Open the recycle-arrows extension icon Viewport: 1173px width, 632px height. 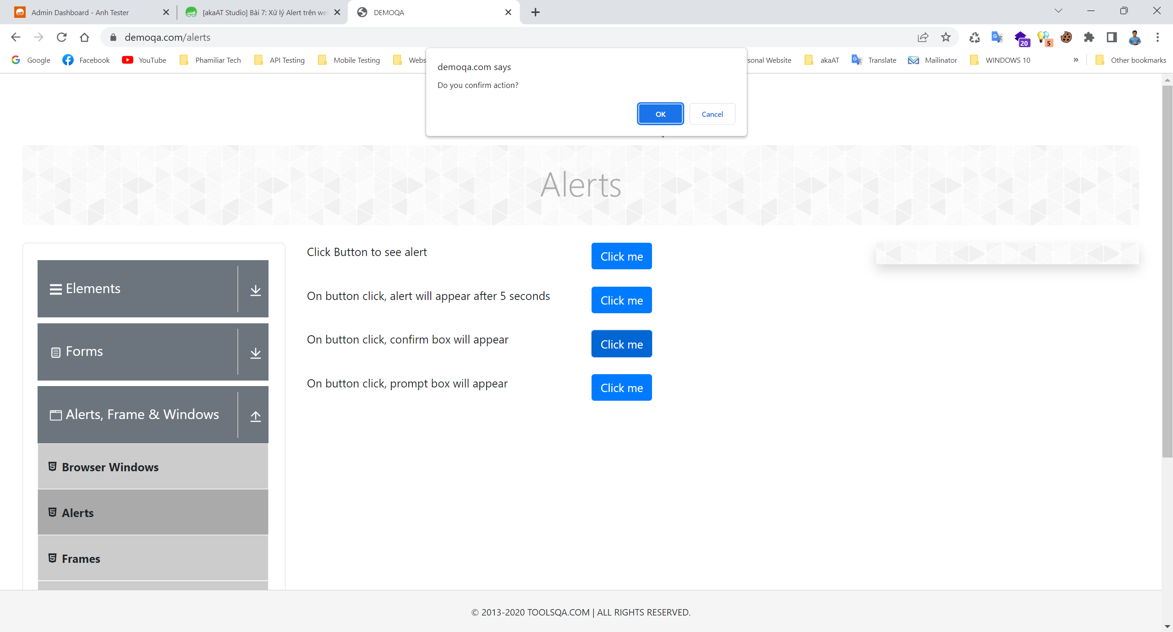pos(975,38)
